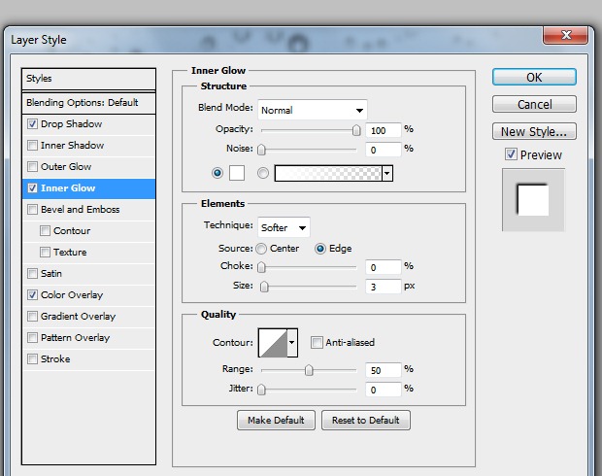
Task: Click the Range slider handle
Action: [309, 370]
